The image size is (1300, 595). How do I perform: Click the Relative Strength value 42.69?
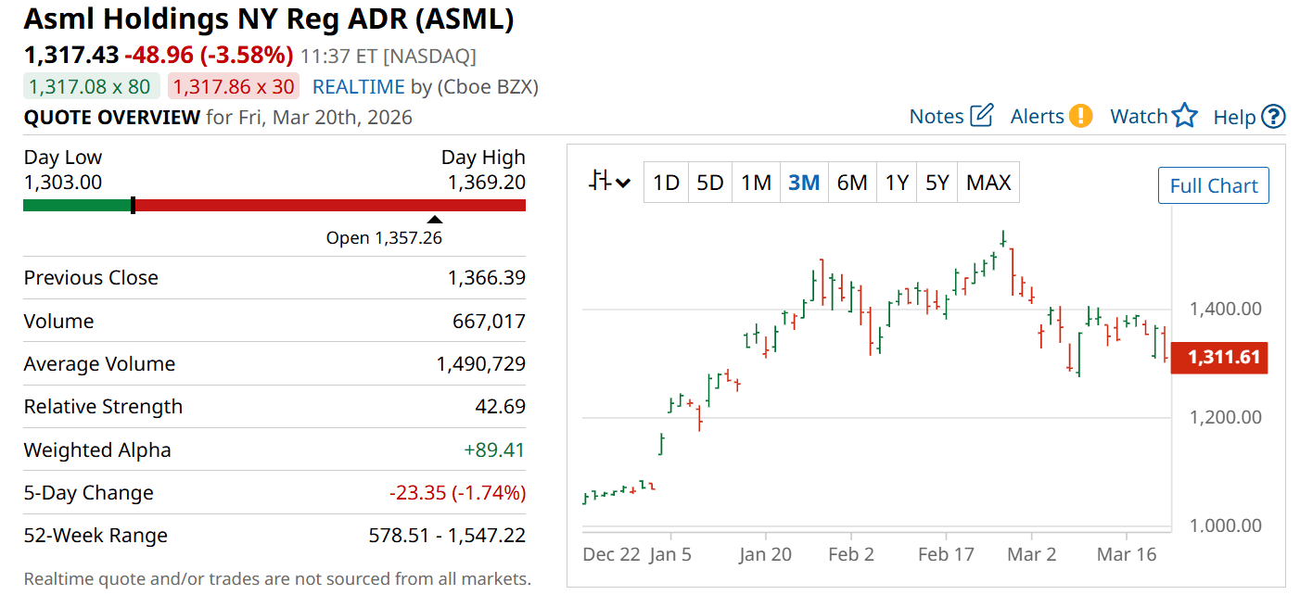(501, 407)
